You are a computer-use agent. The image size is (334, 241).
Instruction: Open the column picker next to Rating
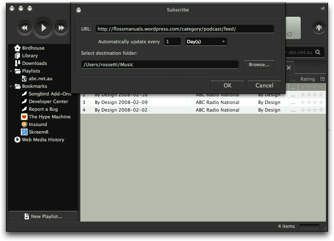323,79
